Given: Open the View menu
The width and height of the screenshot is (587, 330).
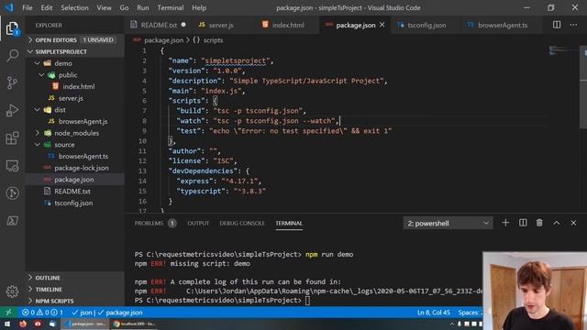Looking at the screenshot, I should [104, 7].
